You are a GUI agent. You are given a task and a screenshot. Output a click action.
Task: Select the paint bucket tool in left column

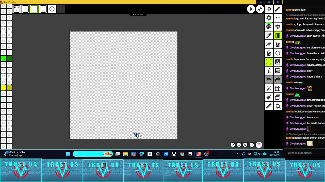coord(269,53)
